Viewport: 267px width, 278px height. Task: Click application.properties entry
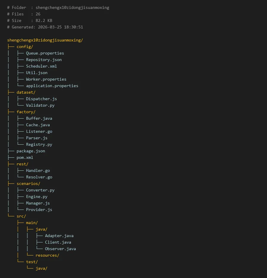click(52, 86)
